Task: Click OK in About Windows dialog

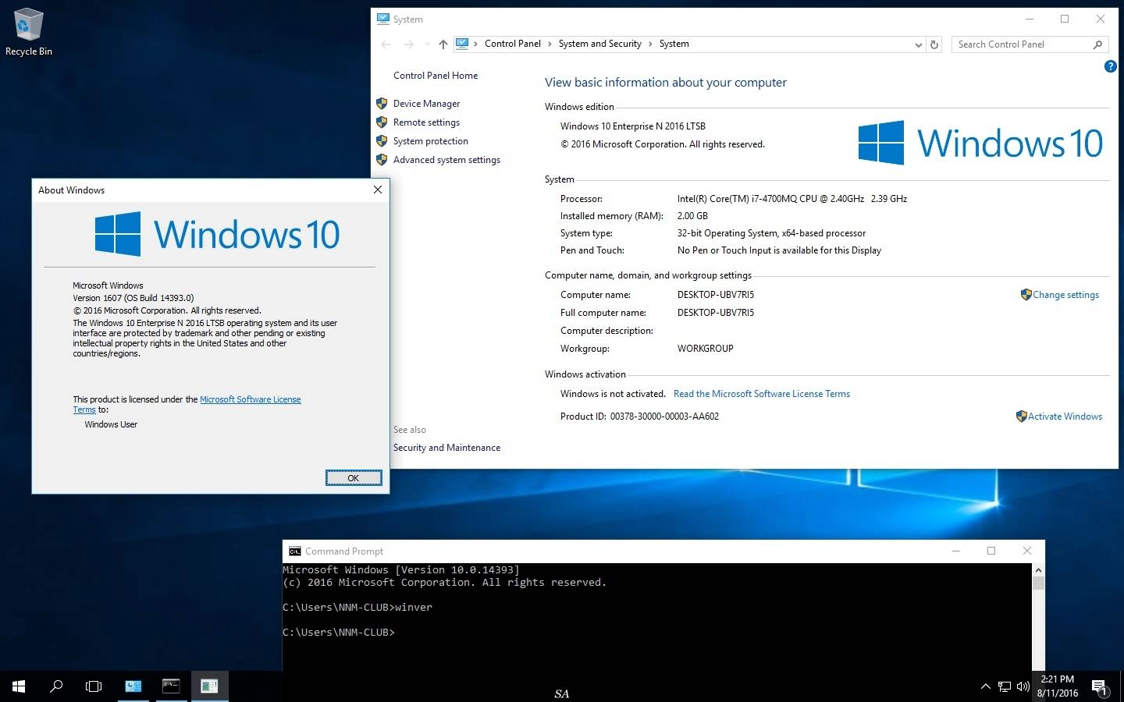Action: [x=354, y=478]
